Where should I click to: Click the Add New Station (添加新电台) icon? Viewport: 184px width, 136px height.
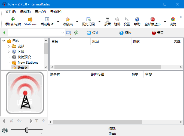[x=13, y=19]
